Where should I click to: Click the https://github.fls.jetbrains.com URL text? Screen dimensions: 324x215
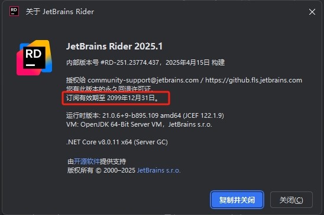click(x=254, y=80)
